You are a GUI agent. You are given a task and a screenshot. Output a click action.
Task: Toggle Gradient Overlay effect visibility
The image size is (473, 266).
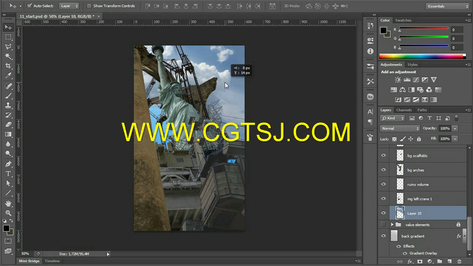(405, 254)
